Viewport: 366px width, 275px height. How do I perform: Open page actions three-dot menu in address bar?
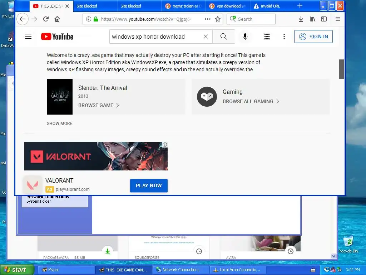click(x=208, y=19)
